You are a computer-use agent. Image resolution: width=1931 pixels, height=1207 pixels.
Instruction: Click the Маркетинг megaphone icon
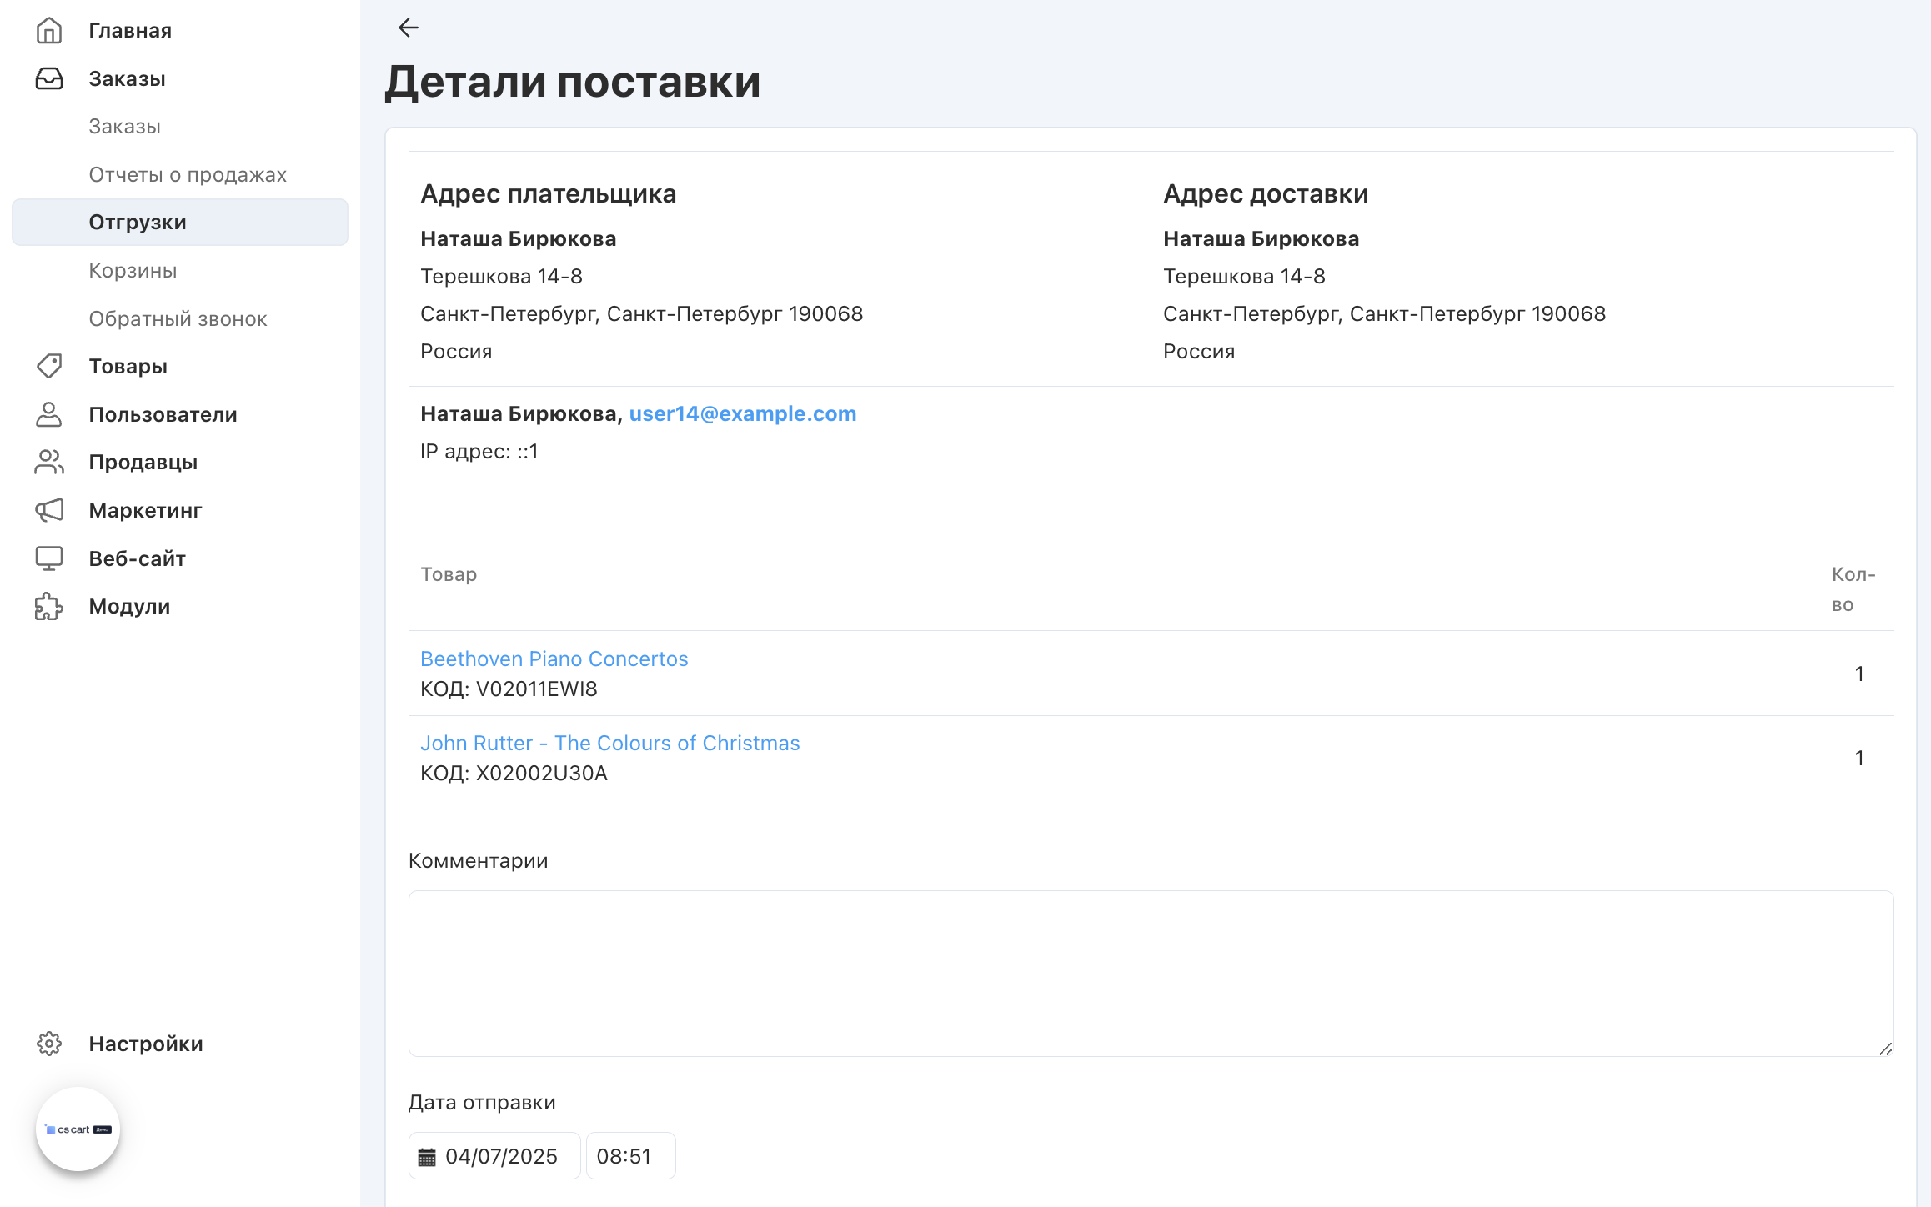point(49,510)
